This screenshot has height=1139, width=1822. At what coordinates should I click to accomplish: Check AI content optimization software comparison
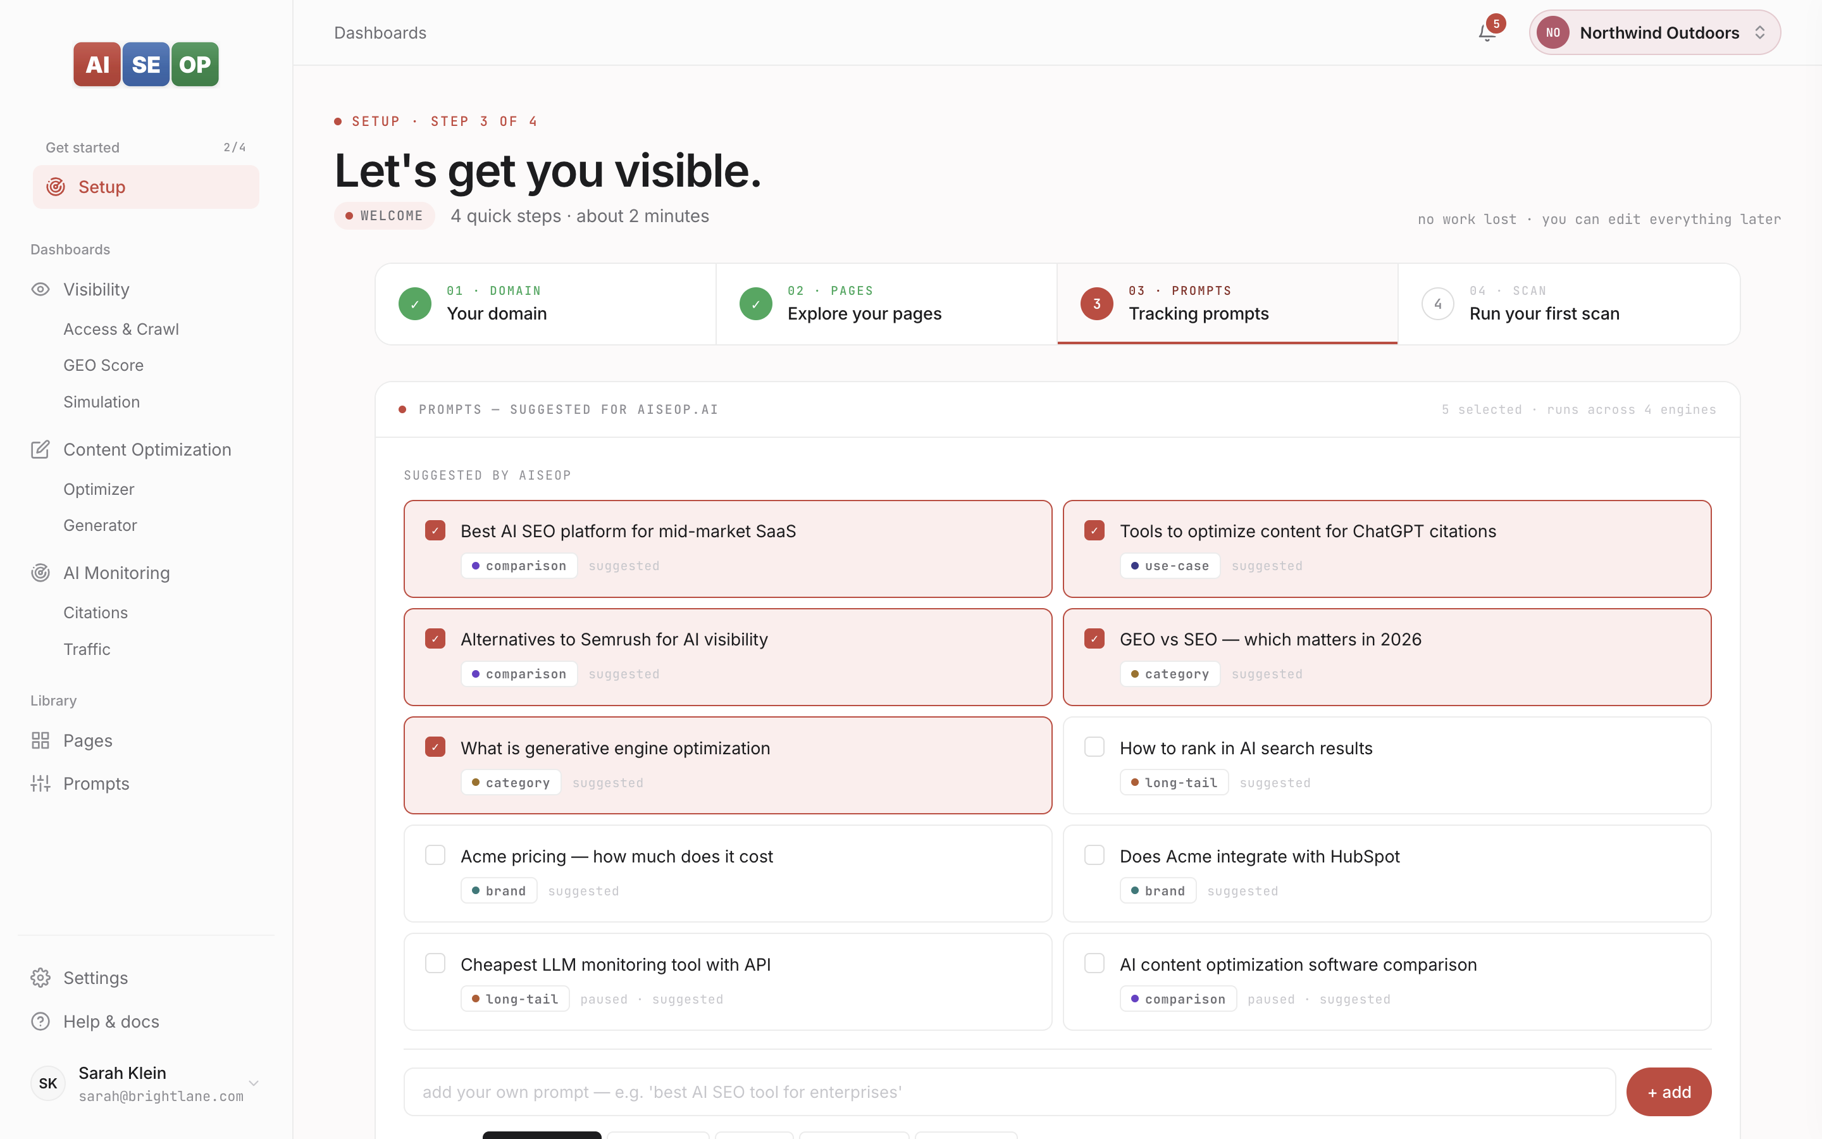1094,964
